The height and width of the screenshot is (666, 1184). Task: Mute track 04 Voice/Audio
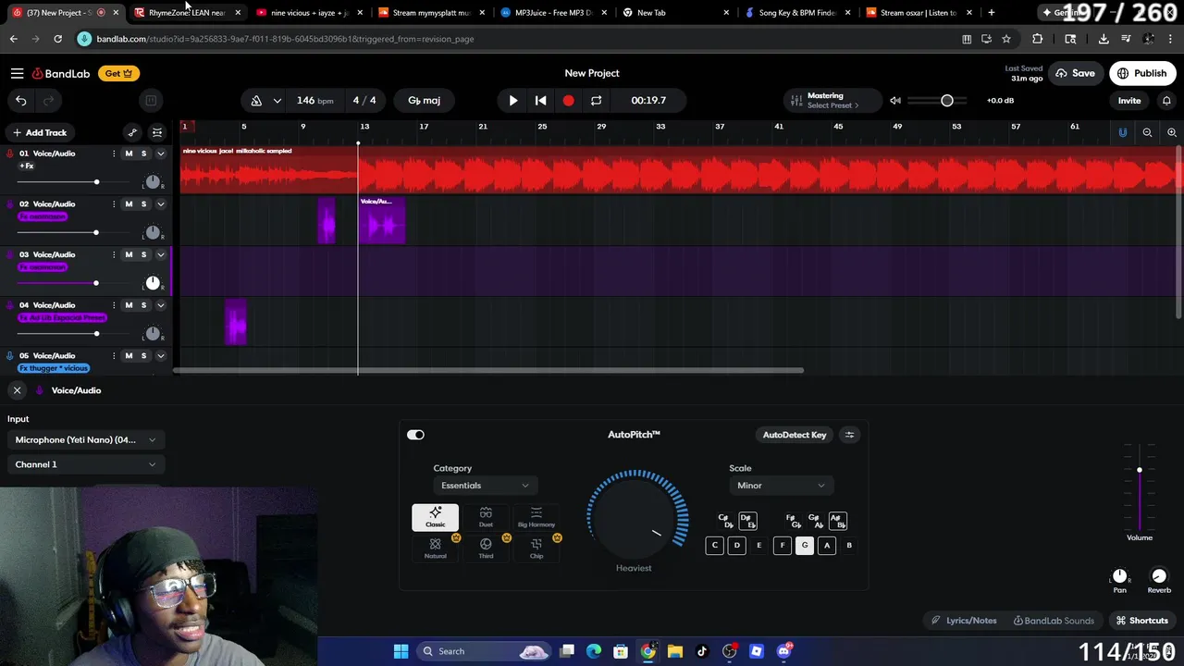pos(129,305)
